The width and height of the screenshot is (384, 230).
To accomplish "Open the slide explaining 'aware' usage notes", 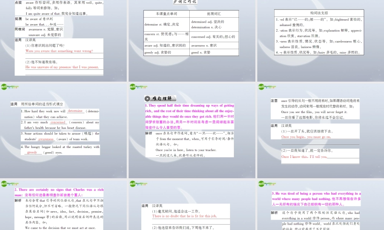I will pos(63,41).
